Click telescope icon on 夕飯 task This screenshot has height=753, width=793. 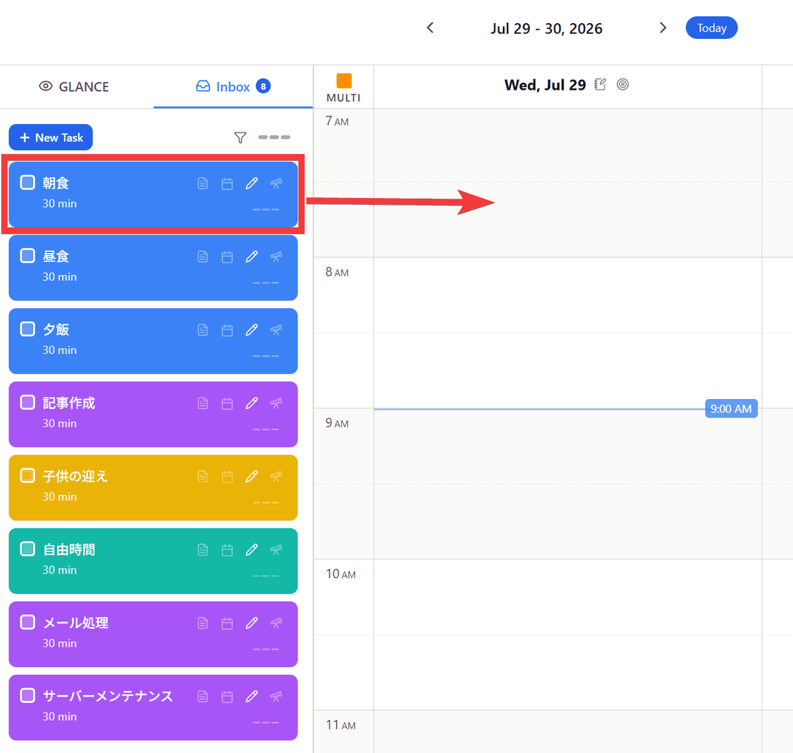pyautogui.click(x=276, y=330)
